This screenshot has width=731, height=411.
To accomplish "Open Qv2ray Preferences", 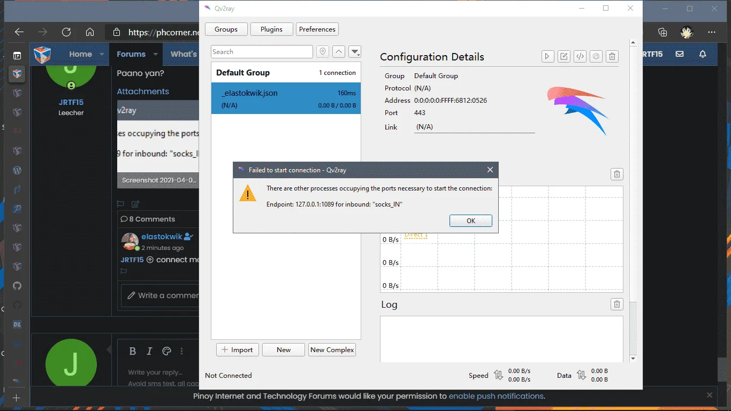I will [317, 29].
